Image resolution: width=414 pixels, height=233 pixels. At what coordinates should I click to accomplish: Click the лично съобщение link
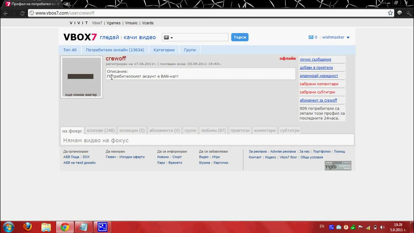click(315, 60)
